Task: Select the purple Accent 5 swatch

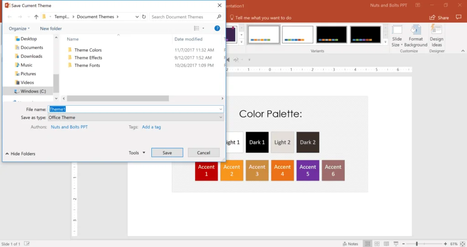Action: 308,170
